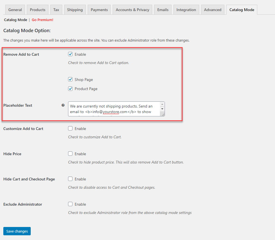Toggle the Product Page checkbox
Screen dimensions: 275x240
pos(70,89)
